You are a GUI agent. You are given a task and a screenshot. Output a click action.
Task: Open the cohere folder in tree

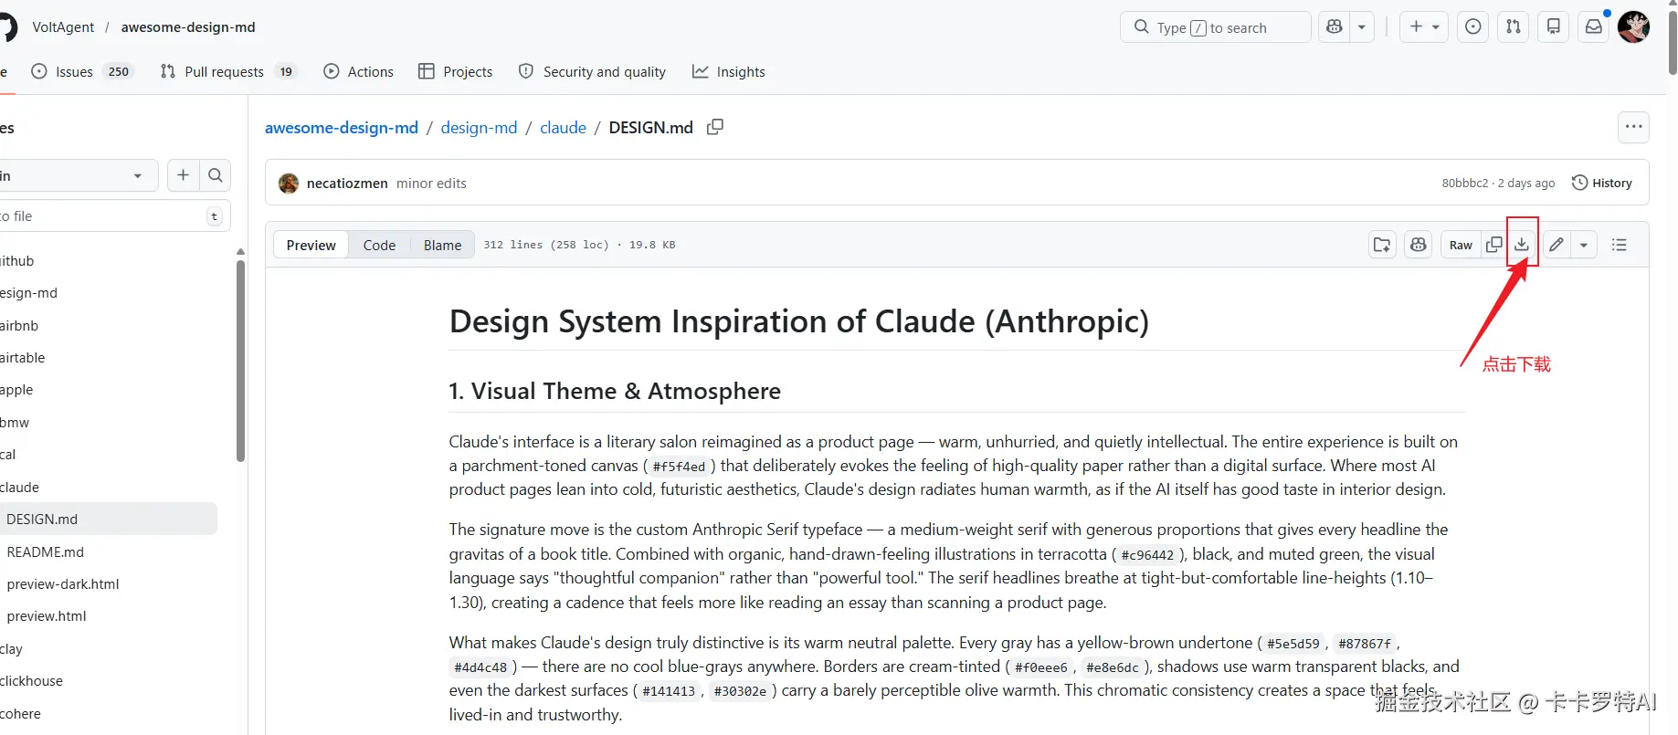(20, 714)
